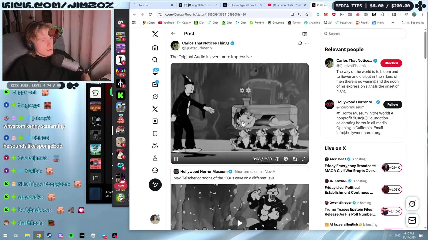Open floating Grok button at bottom right
The height and width of the screenshot is (240, 428).
tap(412, 204)
